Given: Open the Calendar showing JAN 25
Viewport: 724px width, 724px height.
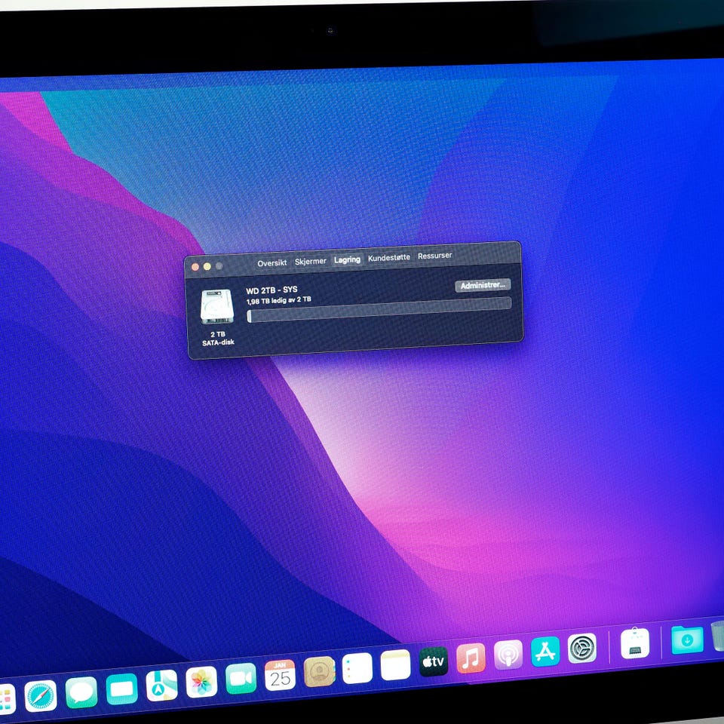Looking at the screenshot, I should [281, 675].
